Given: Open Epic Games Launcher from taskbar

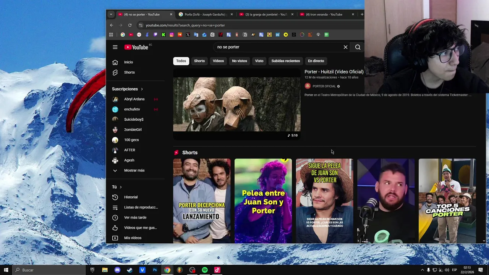Looking at the screenshot, I should (x=92, y=270).
